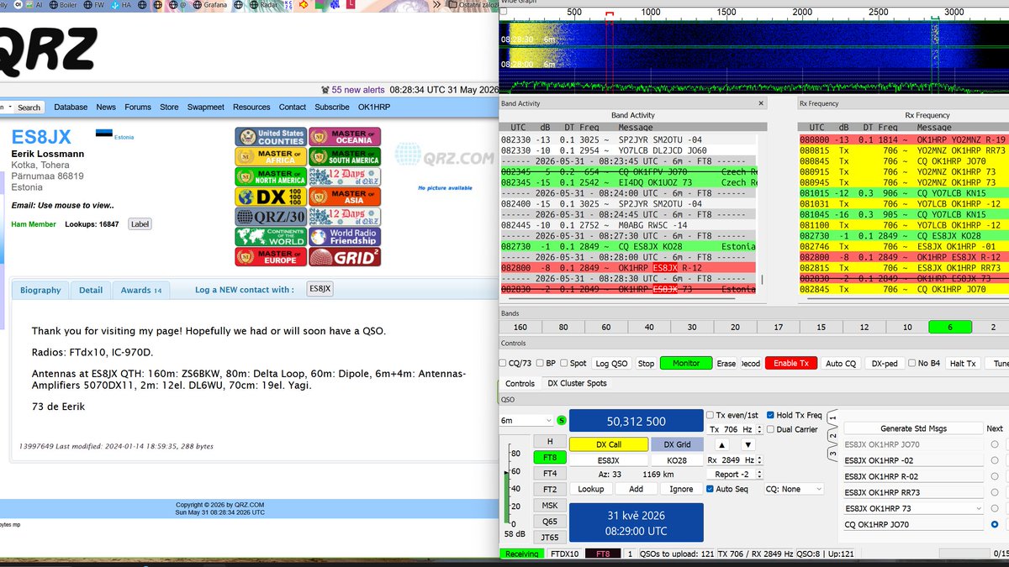Open the Awards 14 tab
Image resolution: width=1009 pixels, height=567 pixels.
pyautogui.click(x=140, y=291)
